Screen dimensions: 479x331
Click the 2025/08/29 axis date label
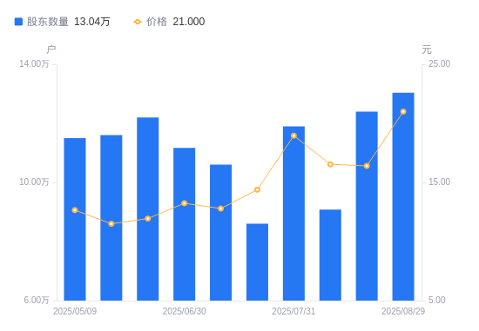click(x=403, y=311)
